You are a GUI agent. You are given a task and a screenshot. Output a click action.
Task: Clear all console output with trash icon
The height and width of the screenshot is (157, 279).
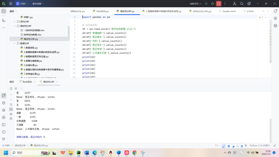point(11,119)
